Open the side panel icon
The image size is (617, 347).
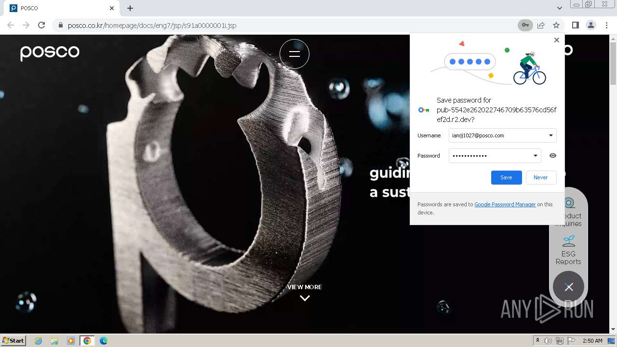click(x=575, y=25)
